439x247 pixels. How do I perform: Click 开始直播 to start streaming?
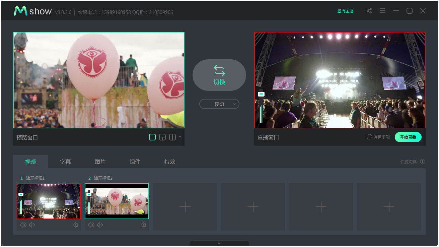(408, 137)
